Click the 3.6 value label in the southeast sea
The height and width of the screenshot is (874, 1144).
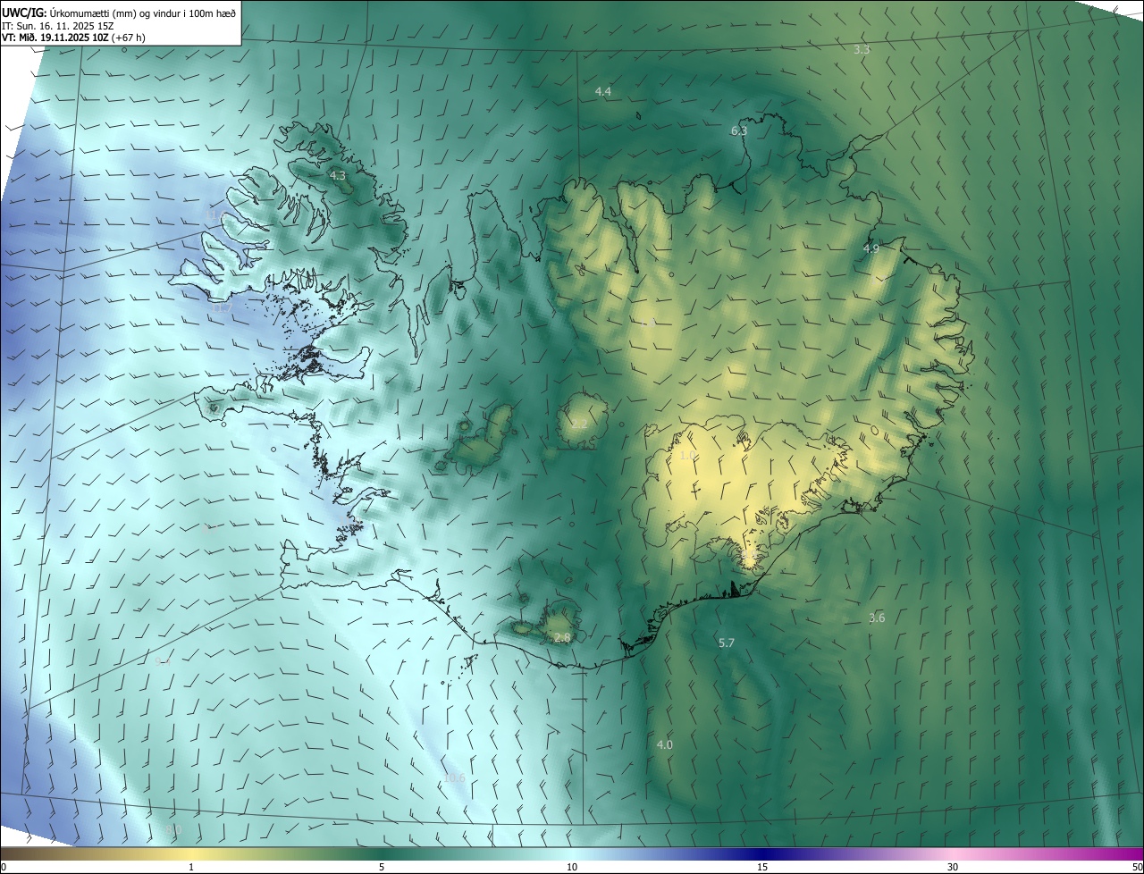[x=877, y=618]
